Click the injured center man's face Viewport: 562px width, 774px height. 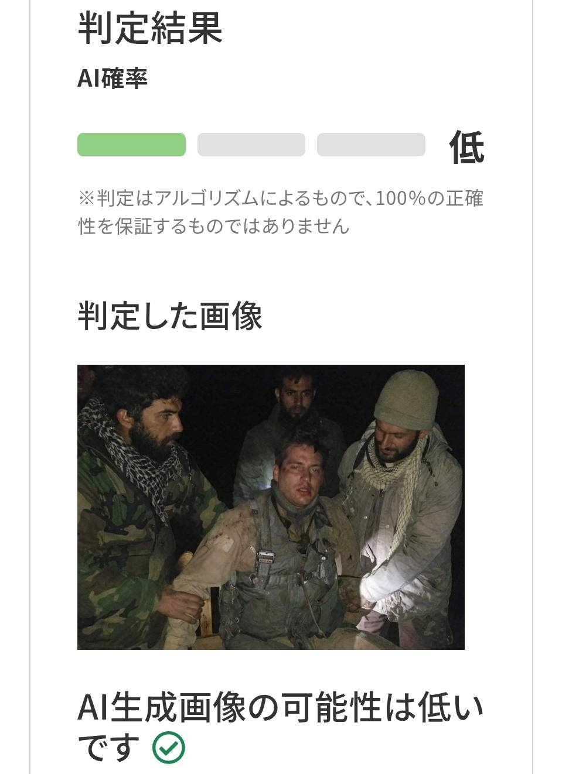click(302, 472)
